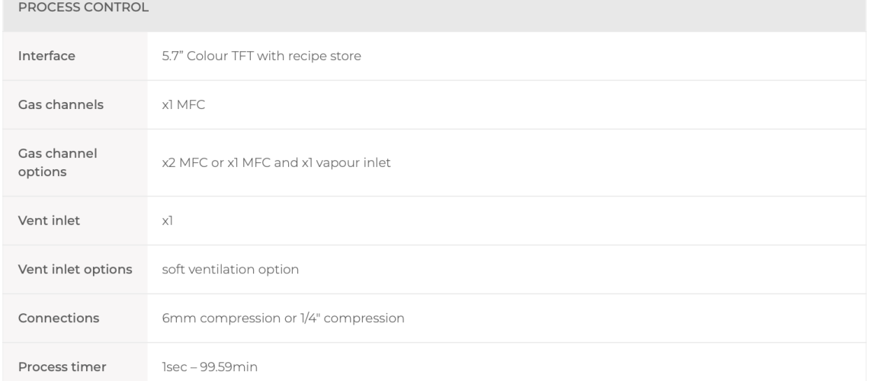Select the Vent inlet label

[49, 220]
